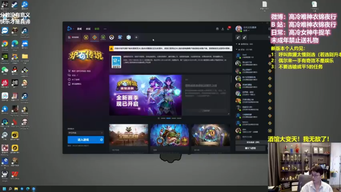Open File Explorer from taskbar
The height and width of the screenshot is (192, 341).
click(16, 189)
